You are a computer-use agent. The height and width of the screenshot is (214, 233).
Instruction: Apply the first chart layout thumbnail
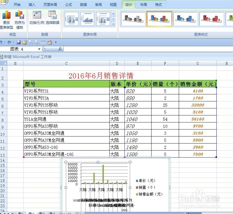pos(72,19)
